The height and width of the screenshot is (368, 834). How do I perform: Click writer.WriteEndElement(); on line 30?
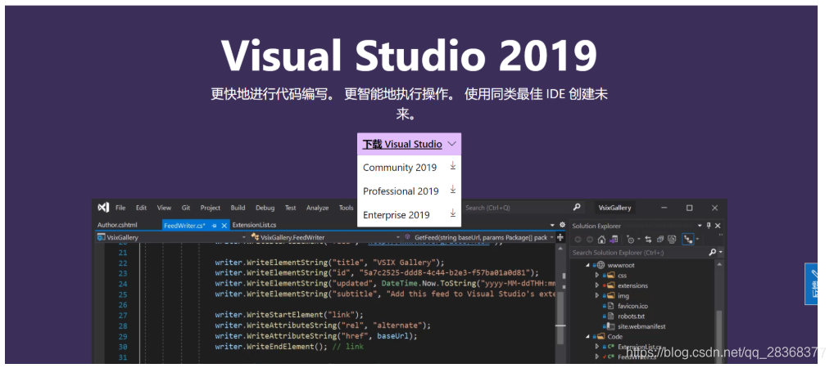272,346
